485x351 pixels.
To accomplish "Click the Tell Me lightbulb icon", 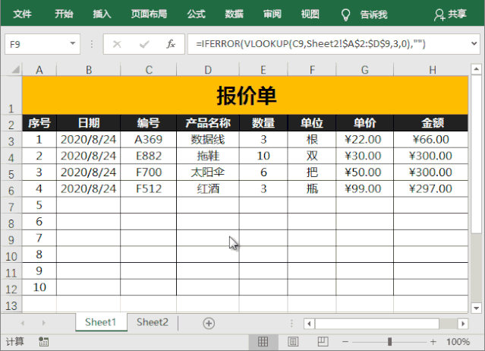I will tap(345, 14).
